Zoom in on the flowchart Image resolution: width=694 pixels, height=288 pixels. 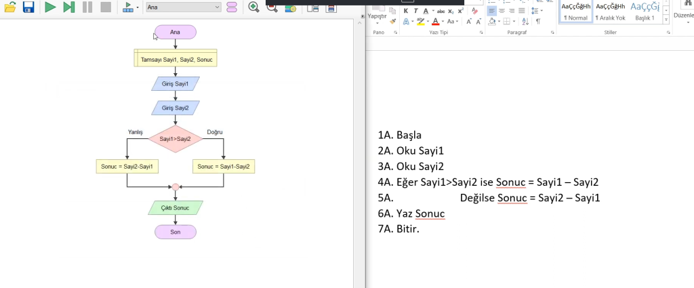click(x=254, y=7)
